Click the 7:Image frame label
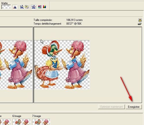Screen dimensions: 144x125 tap(37, 116)
